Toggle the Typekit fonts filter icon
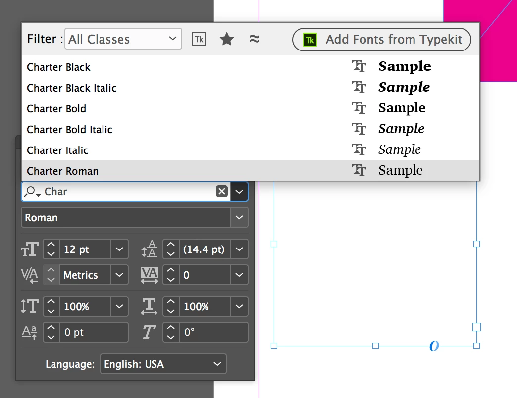Viewport: 517px width, 398px height. tap(199, 39)
